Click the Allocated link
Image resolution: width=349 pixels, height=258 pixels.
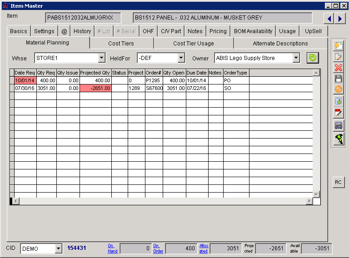(x=204, y=248)
